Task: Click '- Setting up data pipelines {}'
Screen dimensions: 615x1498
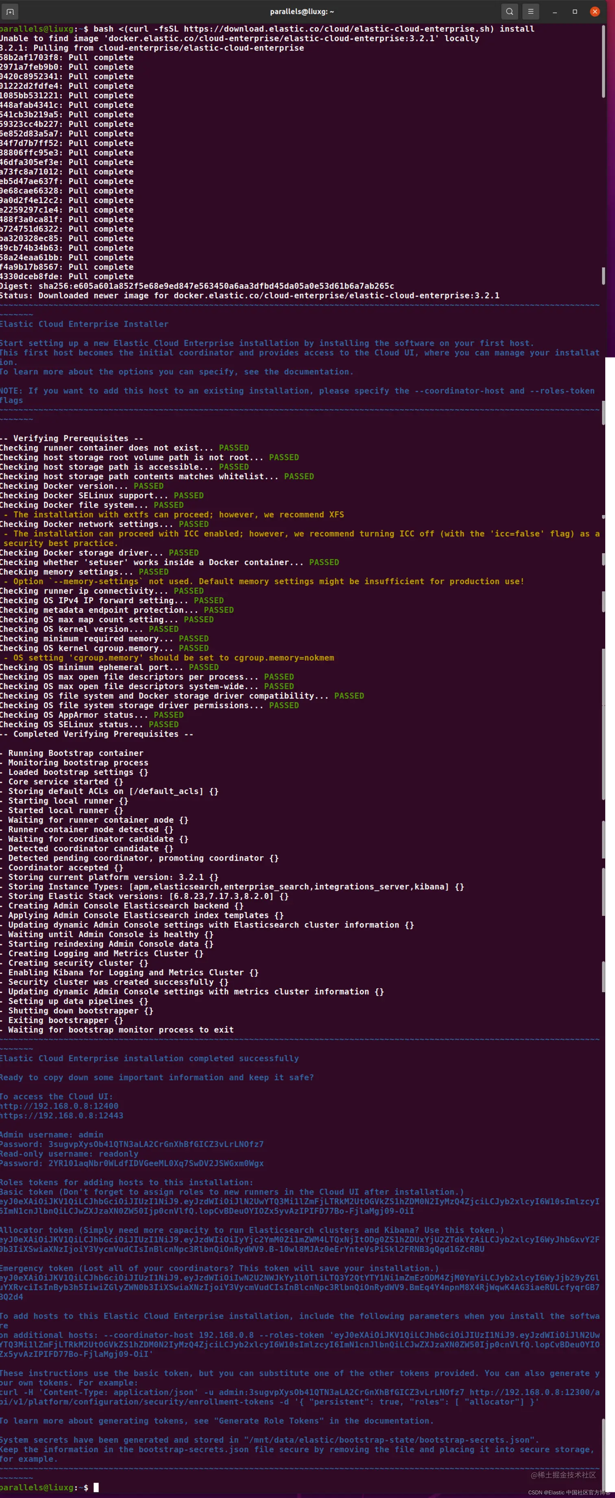Action: (74, 1001)
